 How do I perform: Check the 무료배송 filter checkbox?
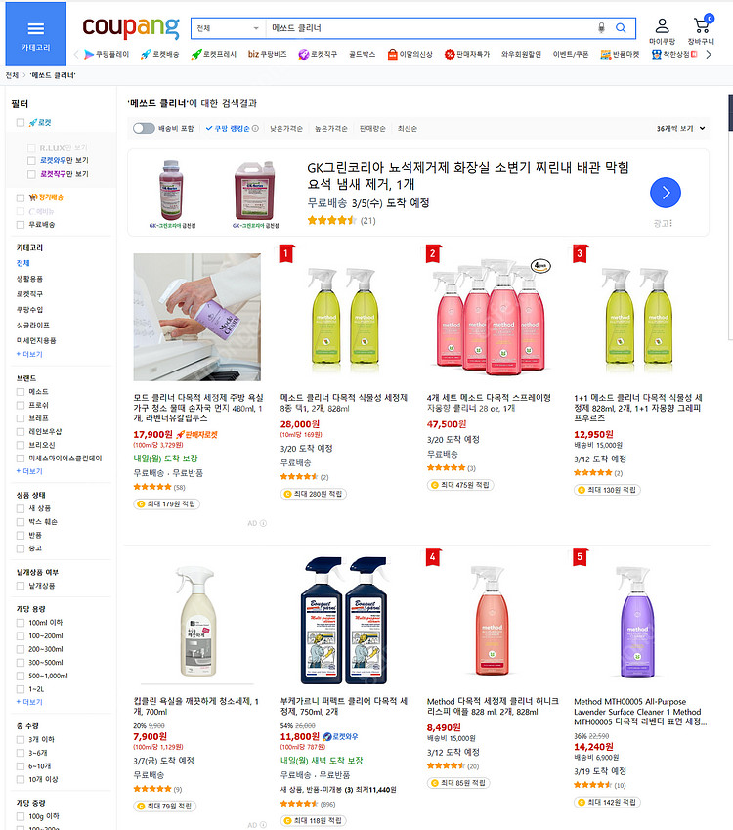coord(21,225)
